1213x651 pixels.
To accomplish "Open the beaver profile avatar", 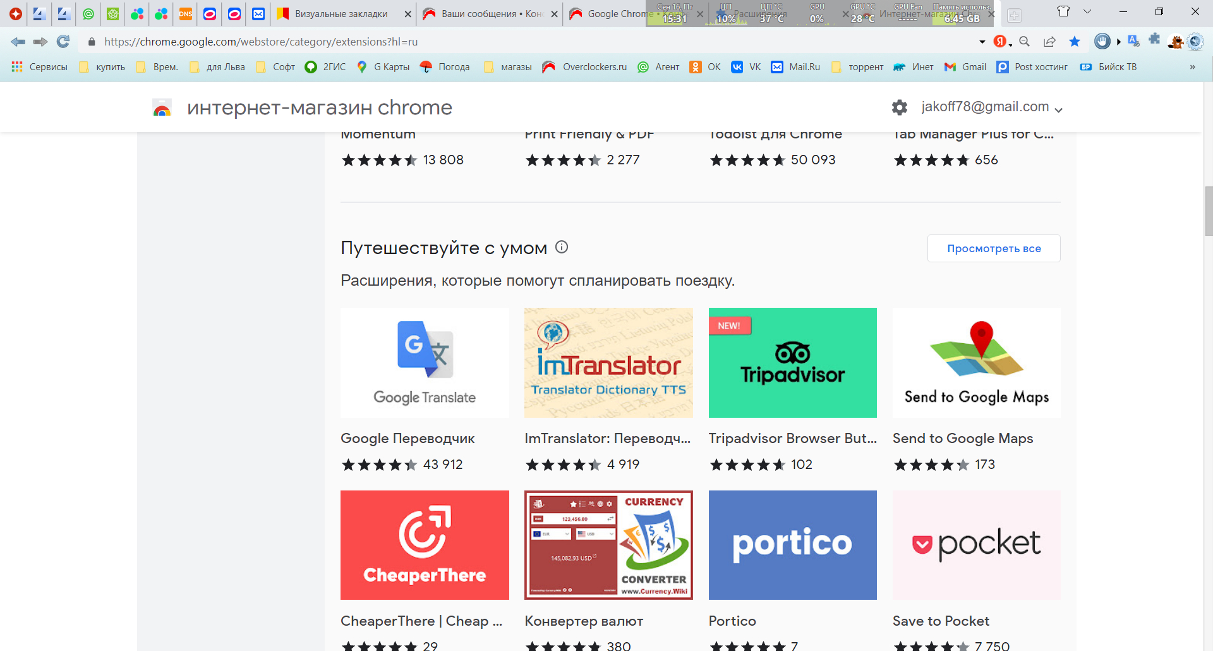I will [x=1176, y=42].
